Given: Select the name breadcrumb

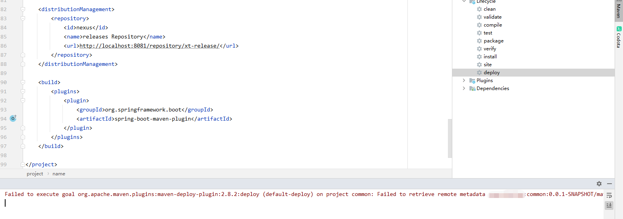Looking at the screenshot, I should pyautogui.click(x=59, y=174).
